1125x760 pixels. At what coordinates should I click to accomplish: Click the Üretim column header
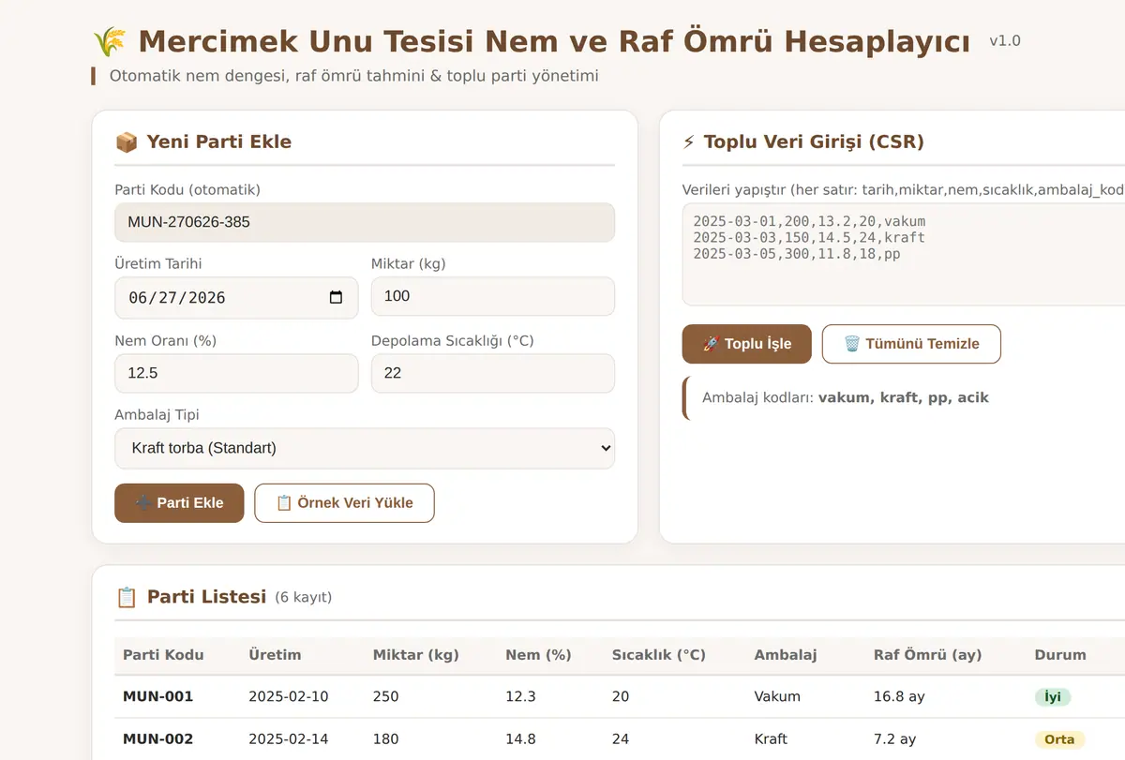coord(275,655)
